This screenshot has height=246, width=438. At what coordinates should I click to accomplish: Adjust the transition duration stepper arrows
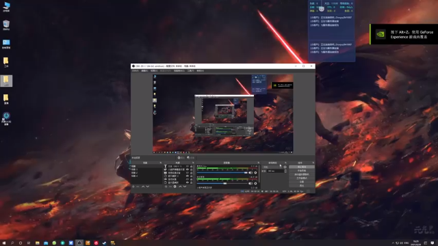[285, 171]
